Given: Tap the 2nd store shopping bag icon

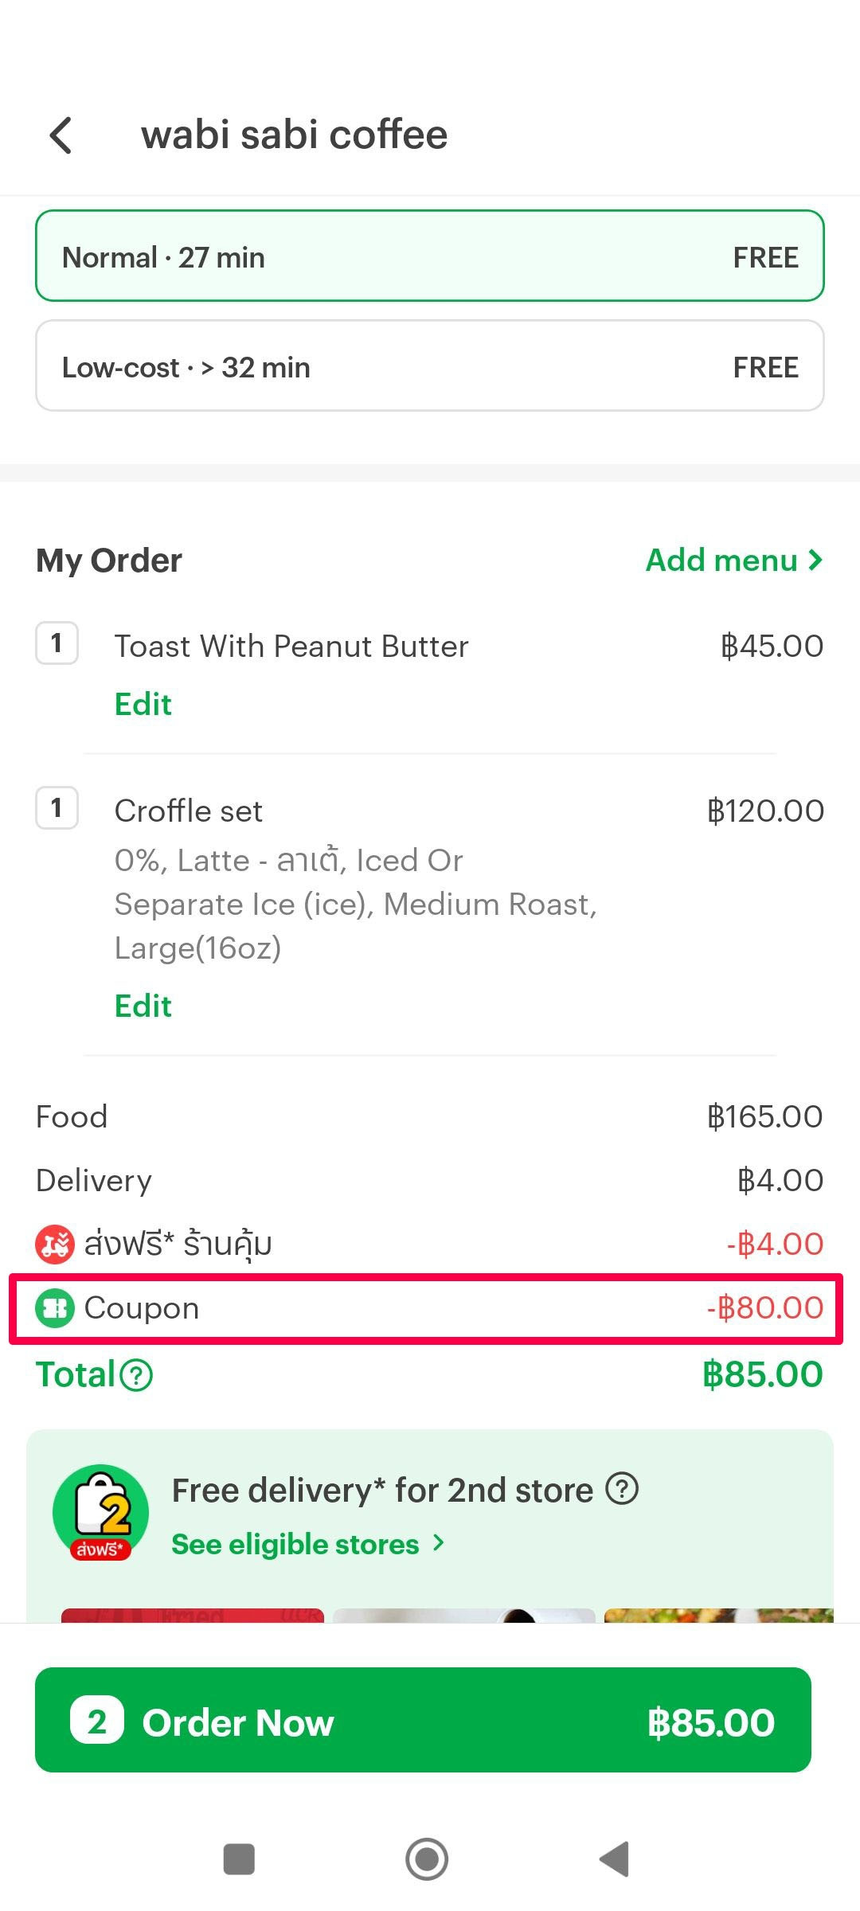Looking at the screenshot, I should 100,1512.
